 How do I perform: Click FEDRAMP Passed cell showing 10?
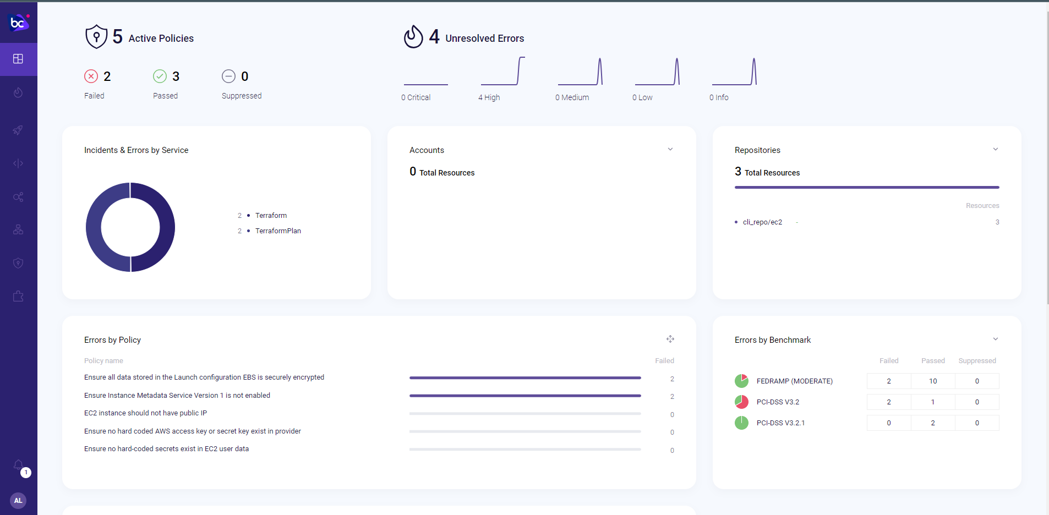[933, 381]
